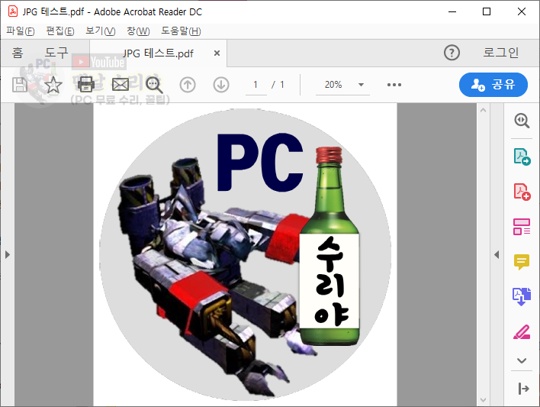540x407 pixels.
Task: Open the zoom level dropdown arrow
Action: [x=361, y=85]
